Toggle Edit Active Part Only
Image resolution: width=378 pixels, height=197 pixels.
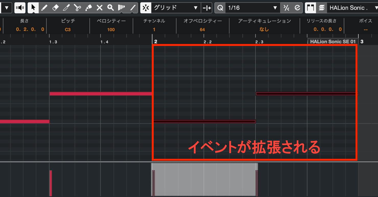pos(322,8)
